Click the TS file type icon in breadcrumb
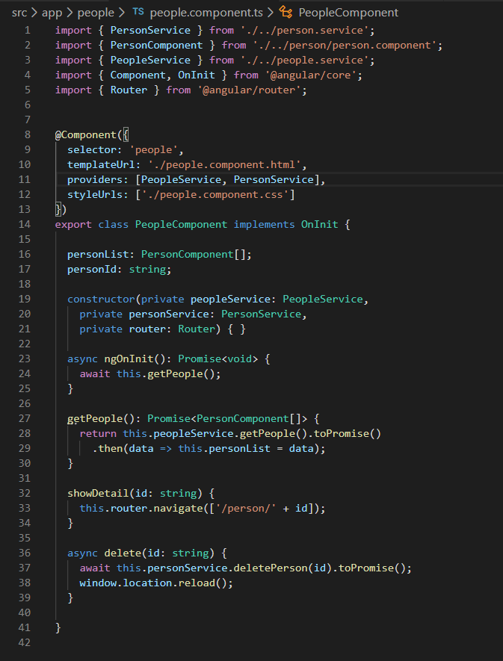The image size is (503, 661). pos(138,12)
